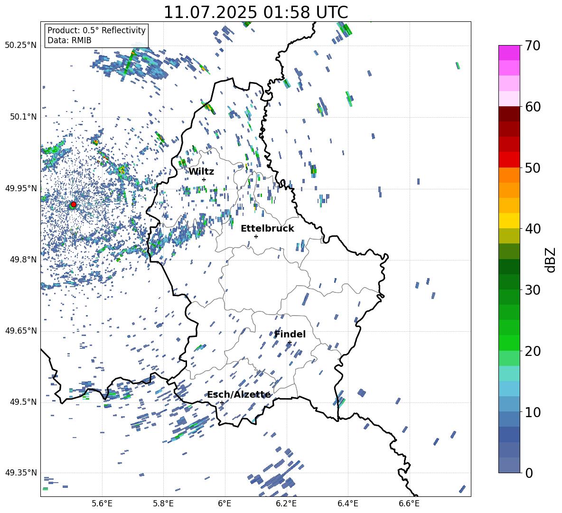Click the Product: 0.5° Reflectivity text

coord(96,30)
